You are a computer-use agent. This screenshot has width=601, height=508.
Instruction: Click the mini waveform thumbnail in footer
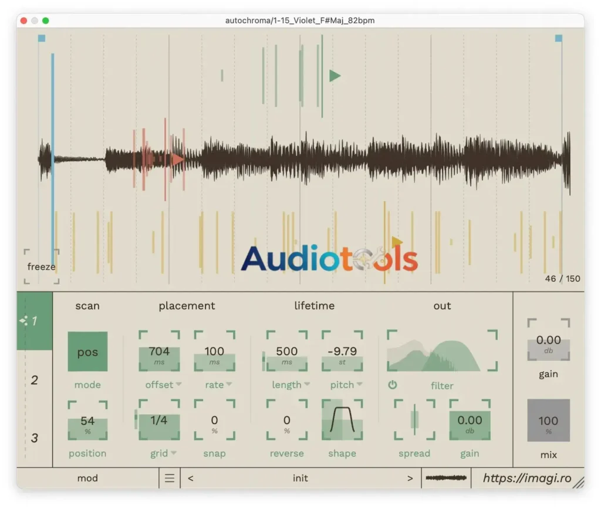(x=446, y=477)
